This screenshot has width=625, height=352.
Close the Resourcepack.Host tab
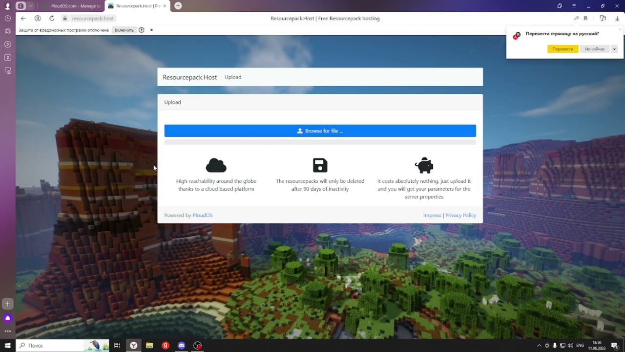coord(165,6)
